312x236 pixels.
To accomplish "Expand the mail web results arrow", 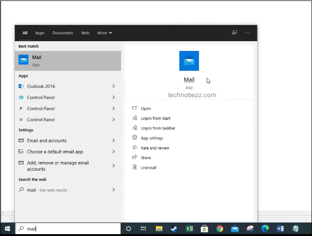I will point(114,190).
